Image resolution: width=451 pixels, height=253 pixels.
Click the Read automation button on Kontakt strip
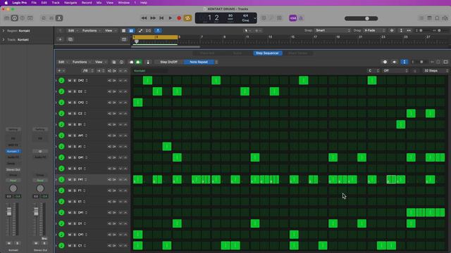(x=13, y=181)
